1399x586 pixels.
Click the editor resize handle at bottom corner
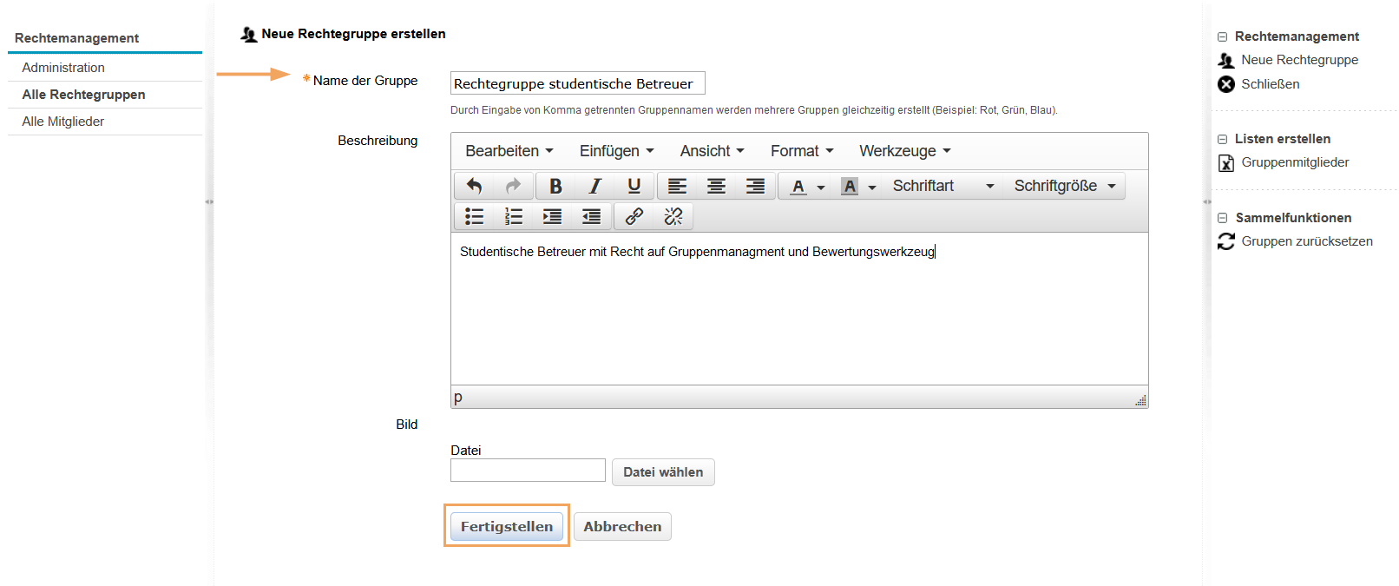(x=1140, y=399)
